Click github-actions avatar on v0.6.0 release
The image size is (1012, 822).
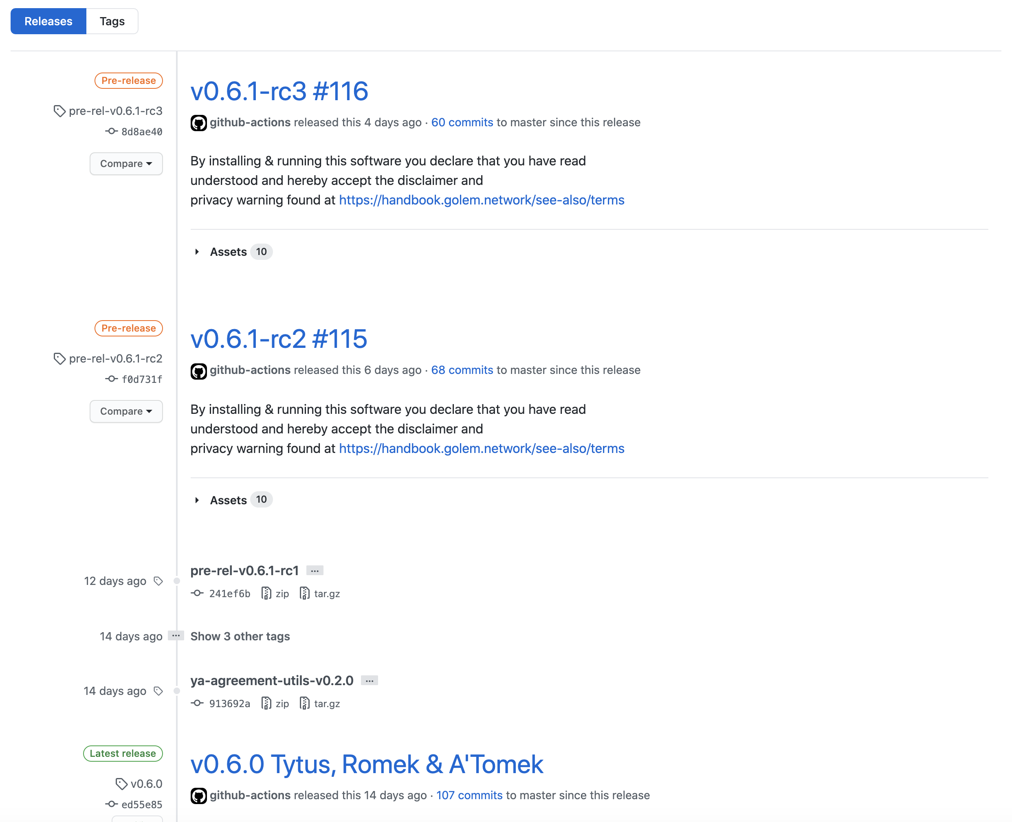point(198,796)
